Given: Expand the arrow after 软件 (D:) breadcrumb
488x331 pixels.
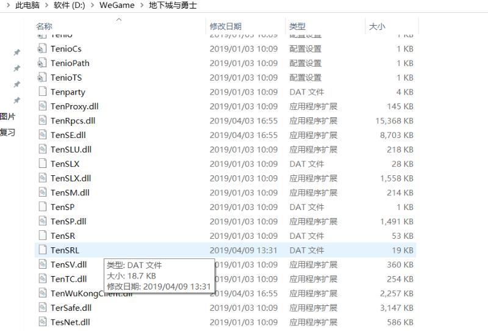Looking at the screenshot, I should click(x=93, y=5).
